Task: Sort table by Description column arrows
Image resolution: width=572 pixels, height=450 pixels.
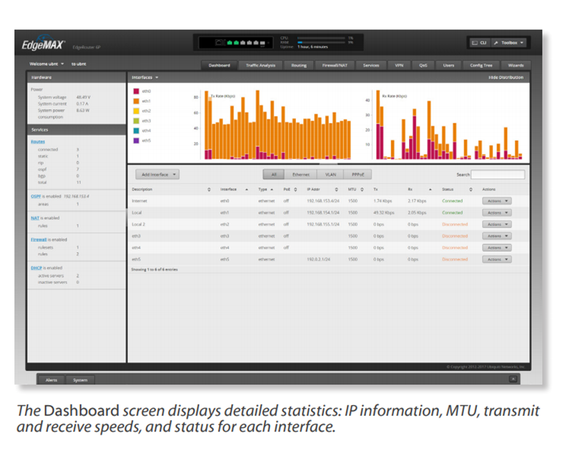Action: pos(209,189)
